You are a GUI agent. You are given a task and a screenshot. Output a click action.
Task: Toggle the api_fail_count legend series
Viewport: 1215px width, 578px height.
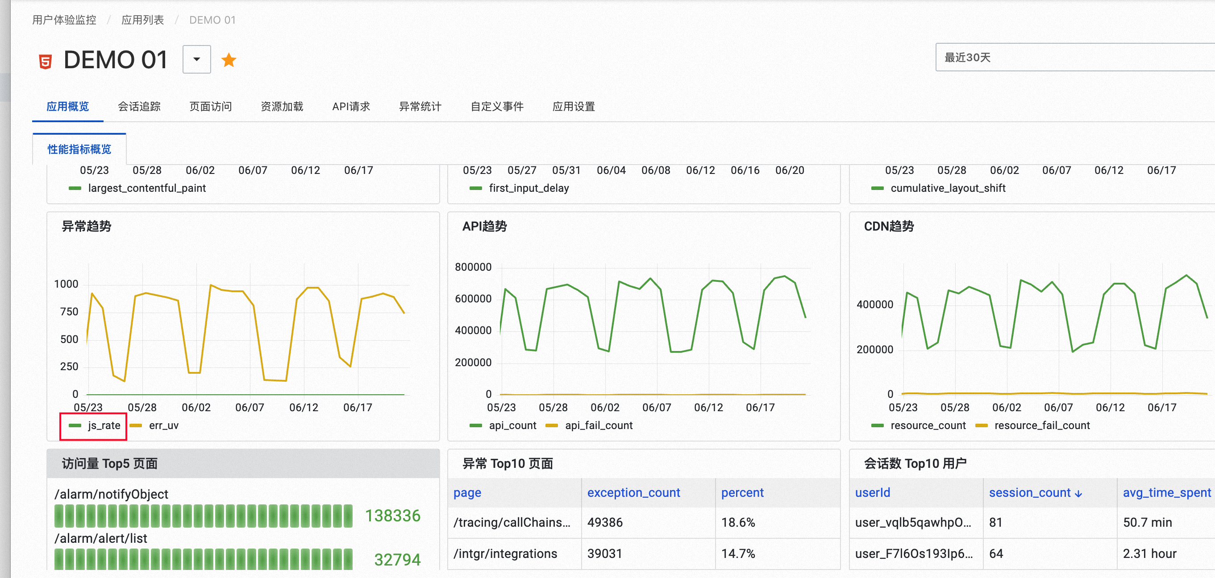[589, 426]
